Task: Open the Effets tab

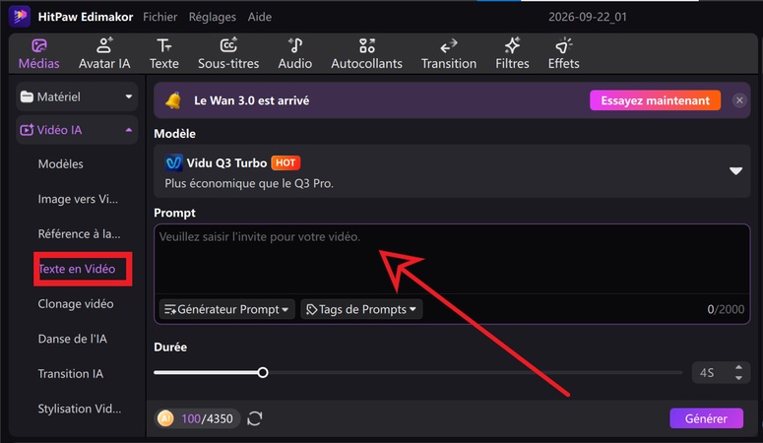Action: point(563,54)
